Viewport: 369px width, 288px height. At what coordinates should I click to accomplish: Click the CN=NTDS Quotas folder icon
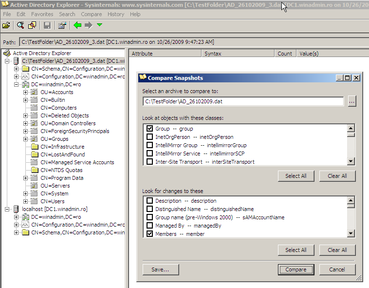tap(35, 170)
